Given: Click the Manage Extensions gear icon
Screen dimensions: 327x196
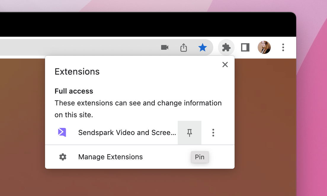Looking at the screenshot, I should click(x=63, y=157).
